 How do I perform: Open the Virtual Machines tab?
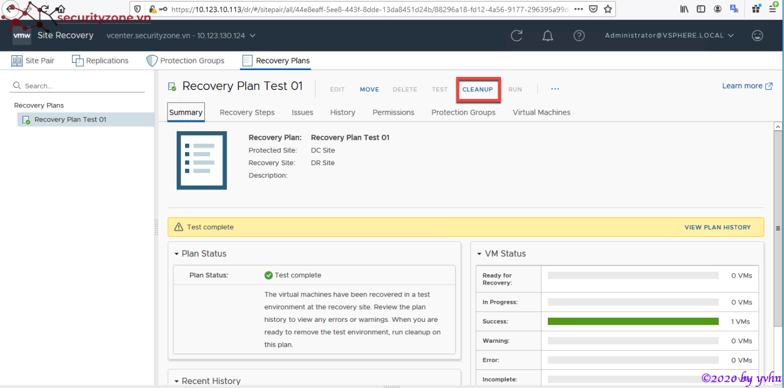(x=542, y=112)
